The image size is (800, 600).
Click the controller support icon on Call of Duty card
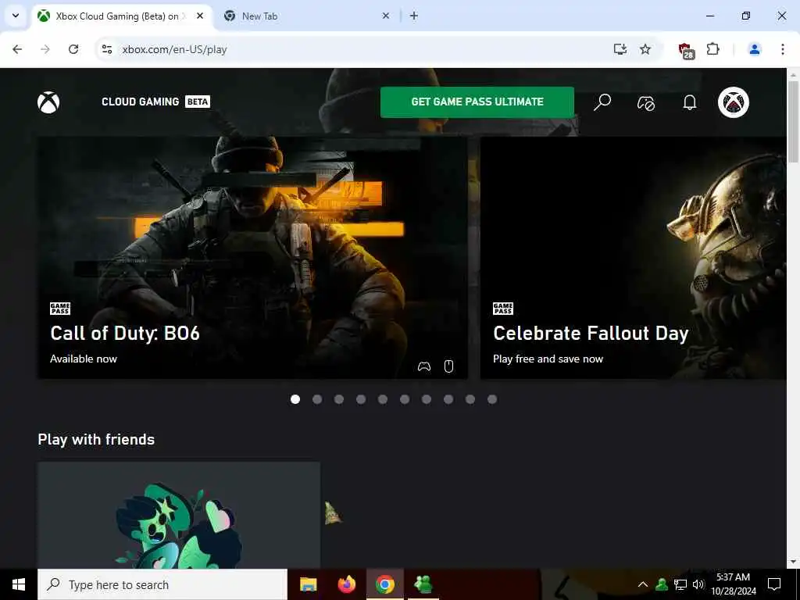tap(424, 366)
